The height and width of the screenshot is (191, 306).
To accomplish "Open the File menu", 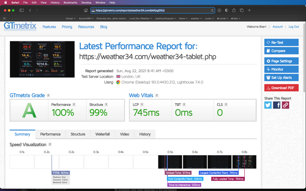I will pyautogui.click(x=25, y=3).
